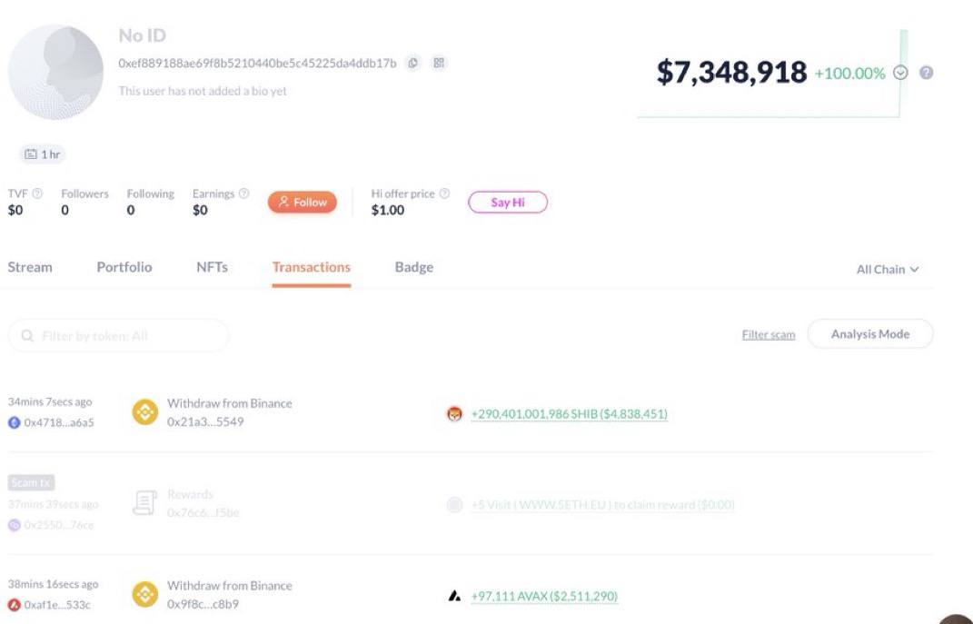Image resolution: width=973 pixels, height=624 pixels.
Task: Click the AVAX token icon
Action: (x=454, y=597)
